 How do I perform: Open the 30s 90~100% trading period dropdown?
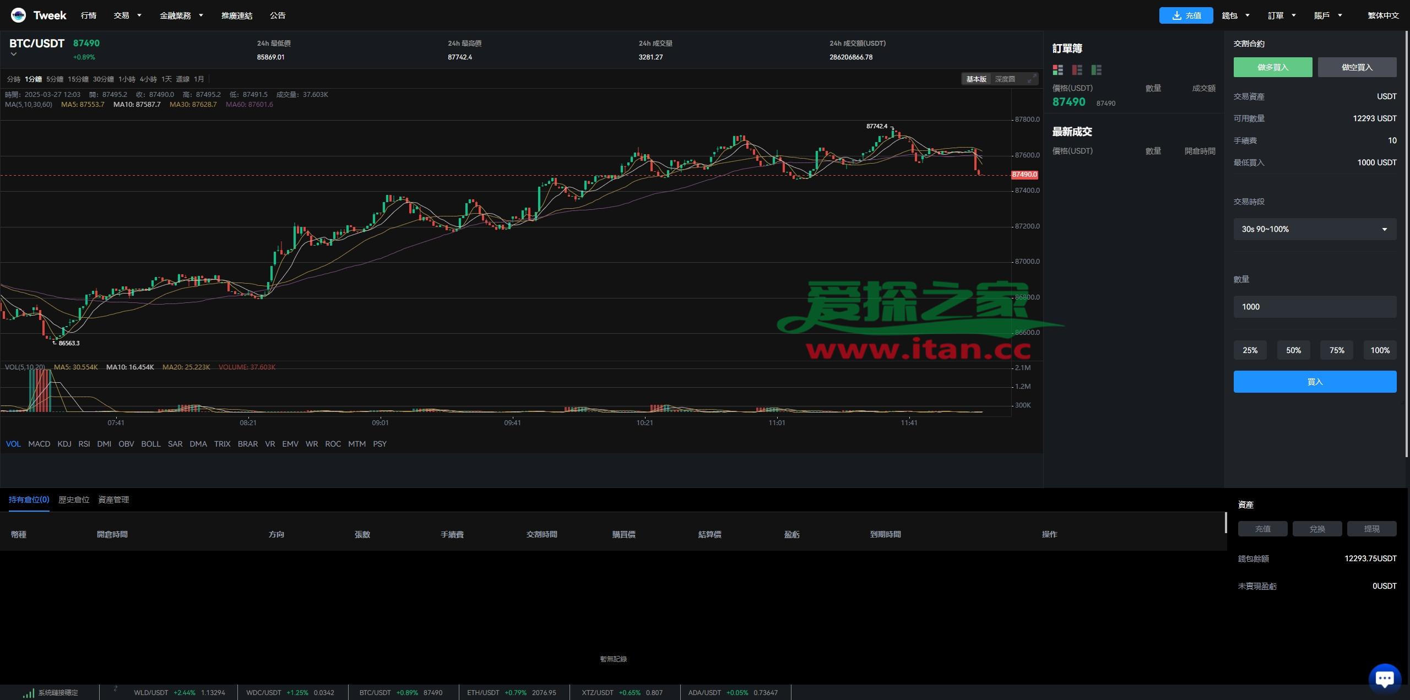point(1314,229)
